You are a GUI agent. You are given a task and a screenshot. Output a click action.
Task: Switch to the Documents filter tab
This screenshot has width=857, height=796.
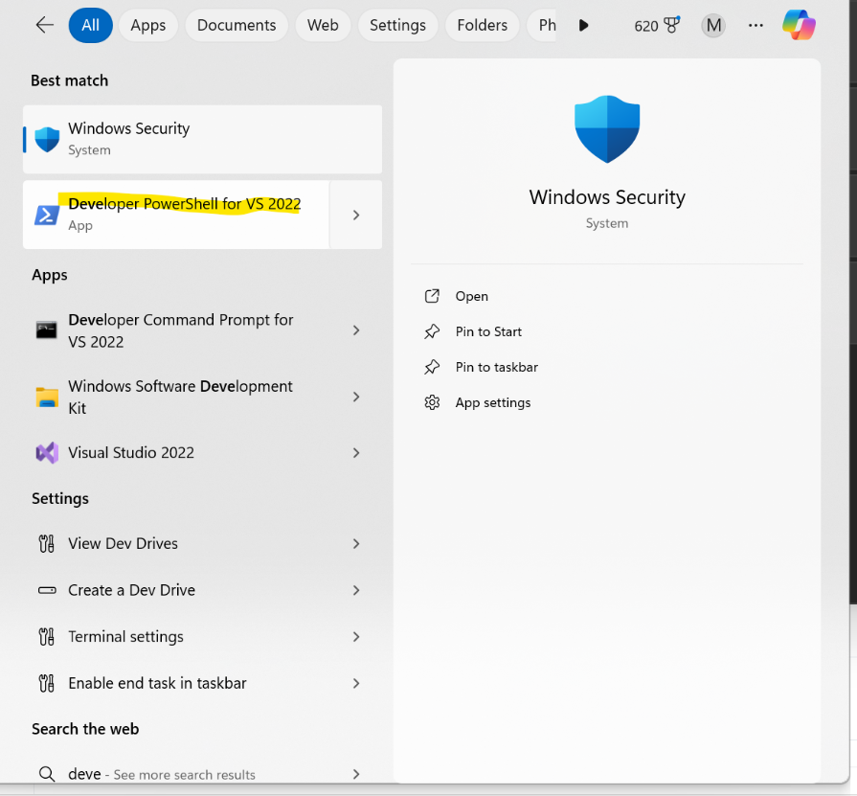[x=237, y=25]
